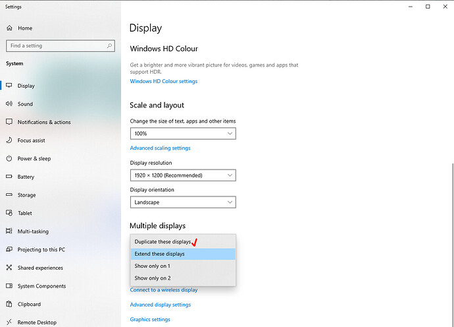Choose Duplicate these displays option
Screen dimensions: 454x327
[163, 242]
